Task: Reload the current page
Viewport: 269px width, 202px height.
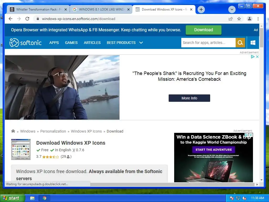Action: pos(27,19)
